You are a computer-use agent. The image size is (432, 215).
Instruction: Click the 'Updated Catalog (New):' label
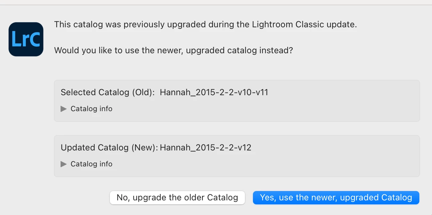(109, 148)
